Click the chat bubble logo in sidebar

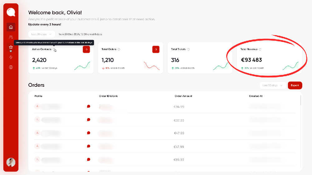pos(11,12)
